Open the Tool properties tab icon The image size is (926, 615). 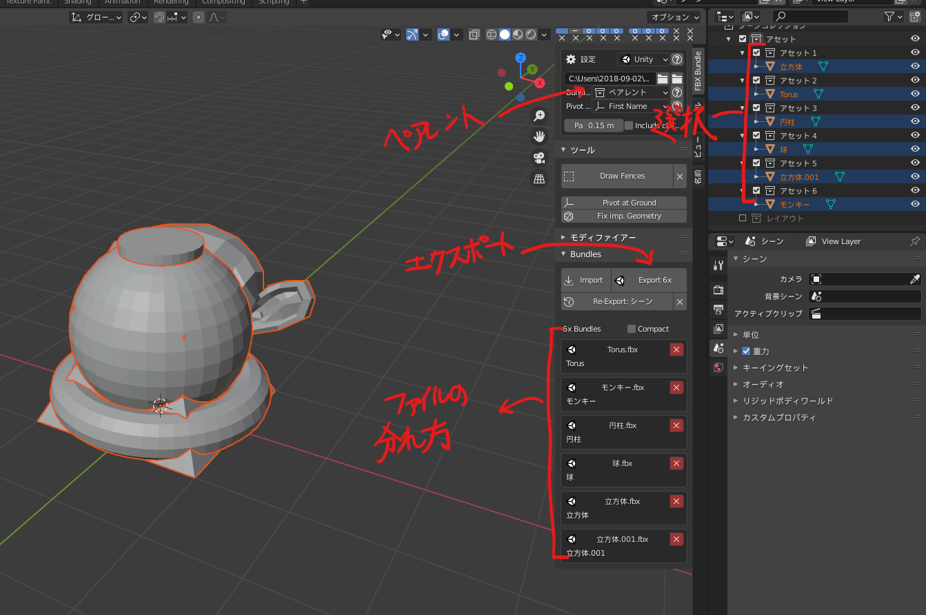click(718, 266)
